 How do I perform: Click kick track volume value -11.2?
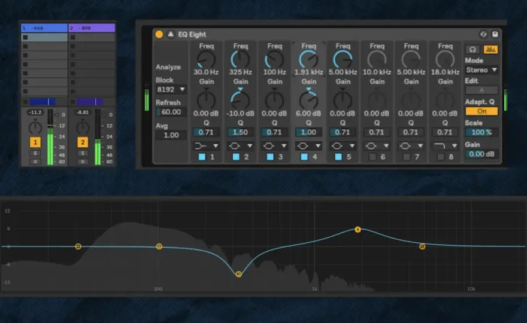[x=35, y=112]
